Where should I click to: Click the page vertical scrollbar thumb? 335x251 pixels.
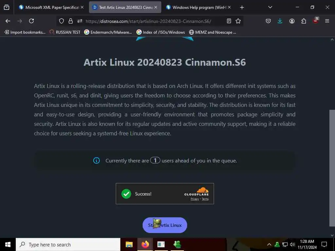point(332,168)
